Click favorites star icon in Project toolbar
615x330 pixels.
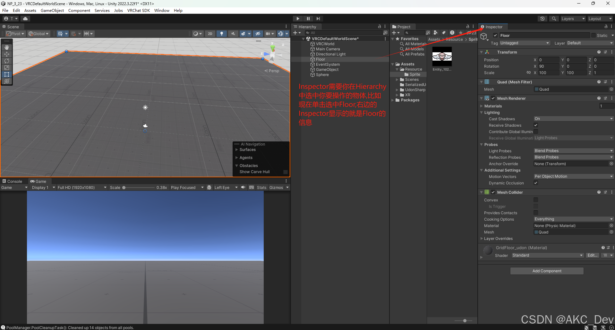point(461,33)
